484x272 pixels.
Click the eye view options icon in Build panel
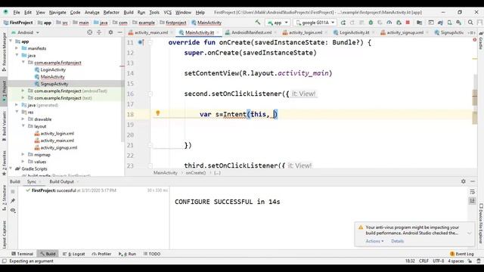(x=13, y=210)
